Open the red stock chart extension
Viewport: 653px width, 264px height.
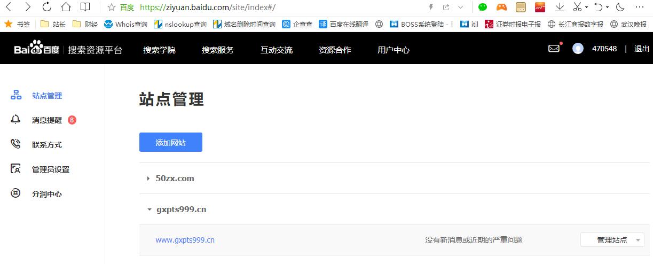click(540, 7)
